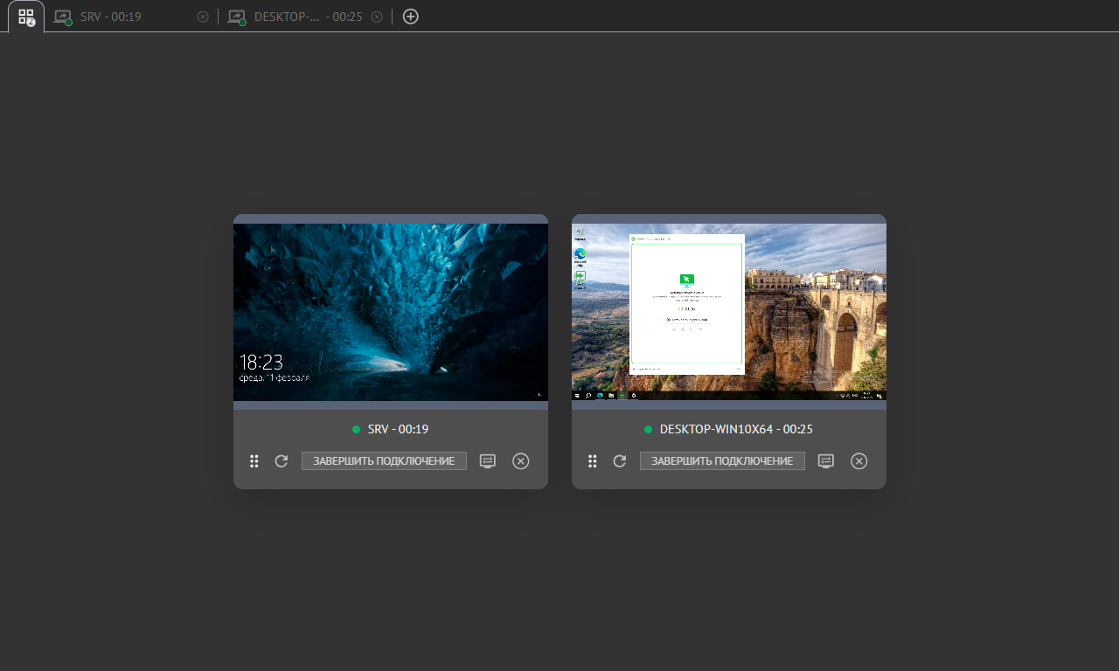Grab the SRV card drag handle

click(254, 461)
